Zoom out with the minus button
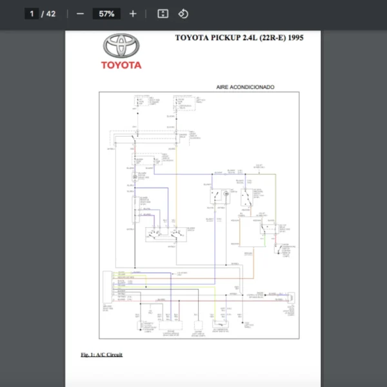This screenshot has width=387, height=387. (80, 14)
